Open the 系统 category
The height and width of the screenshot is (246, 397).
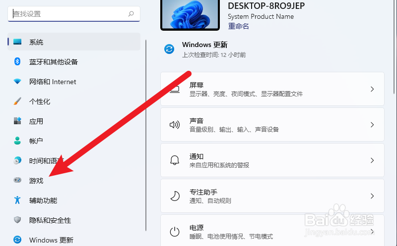(x=74, y=42)
